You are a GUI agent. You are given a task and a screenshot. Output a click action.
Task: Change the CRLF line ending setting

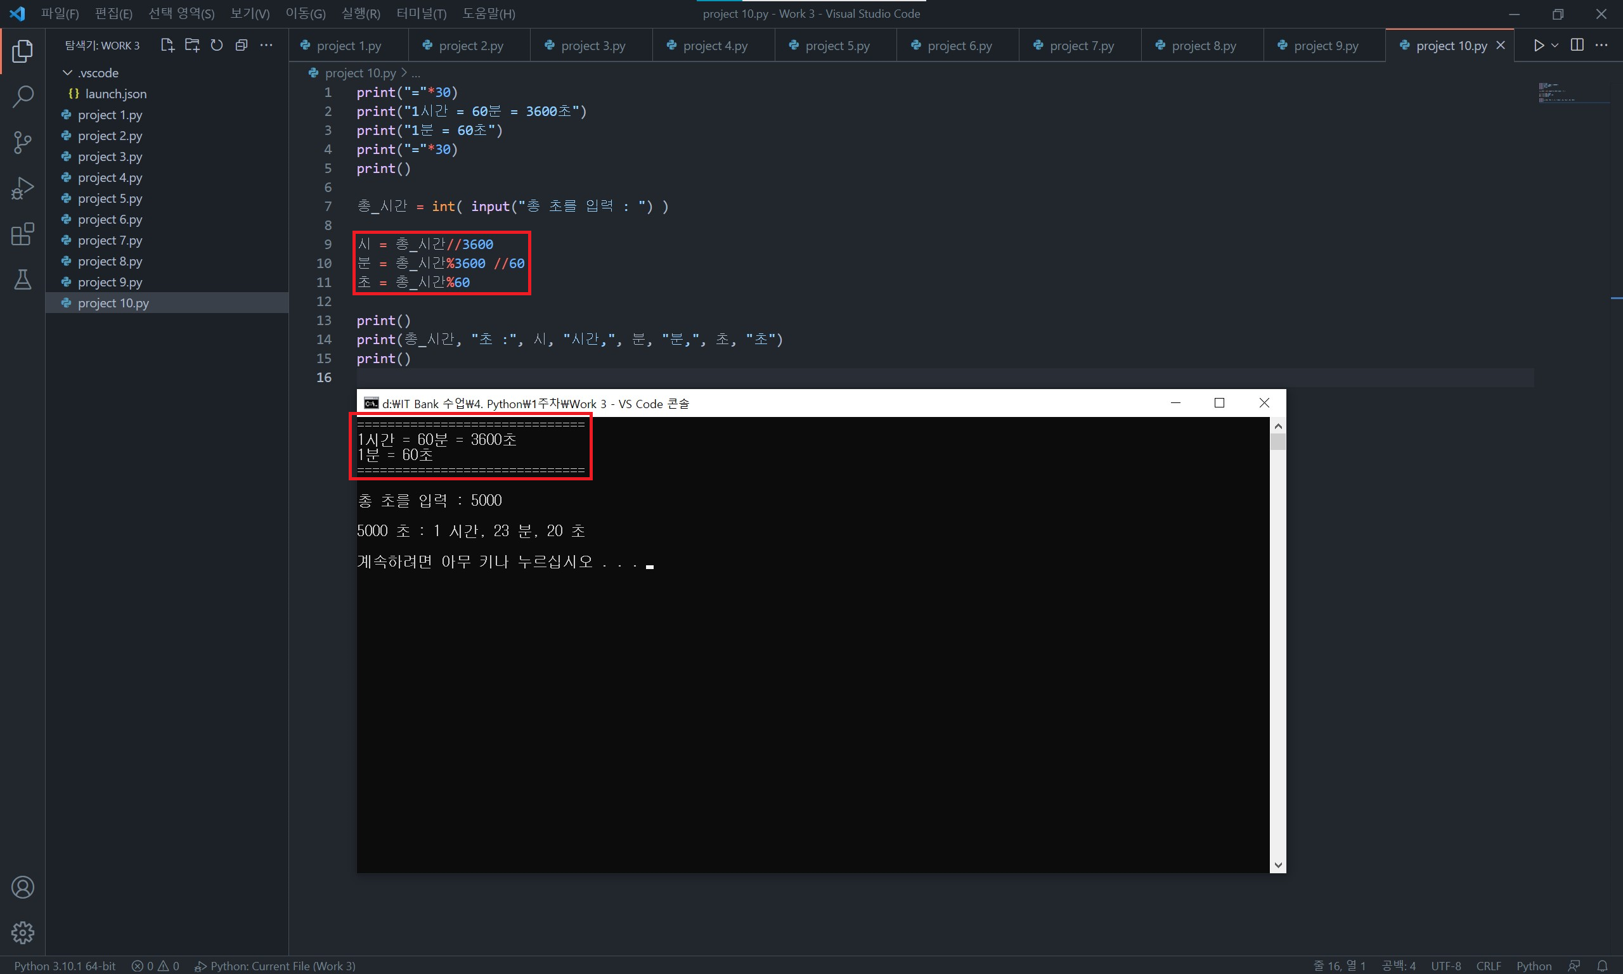1488,966
